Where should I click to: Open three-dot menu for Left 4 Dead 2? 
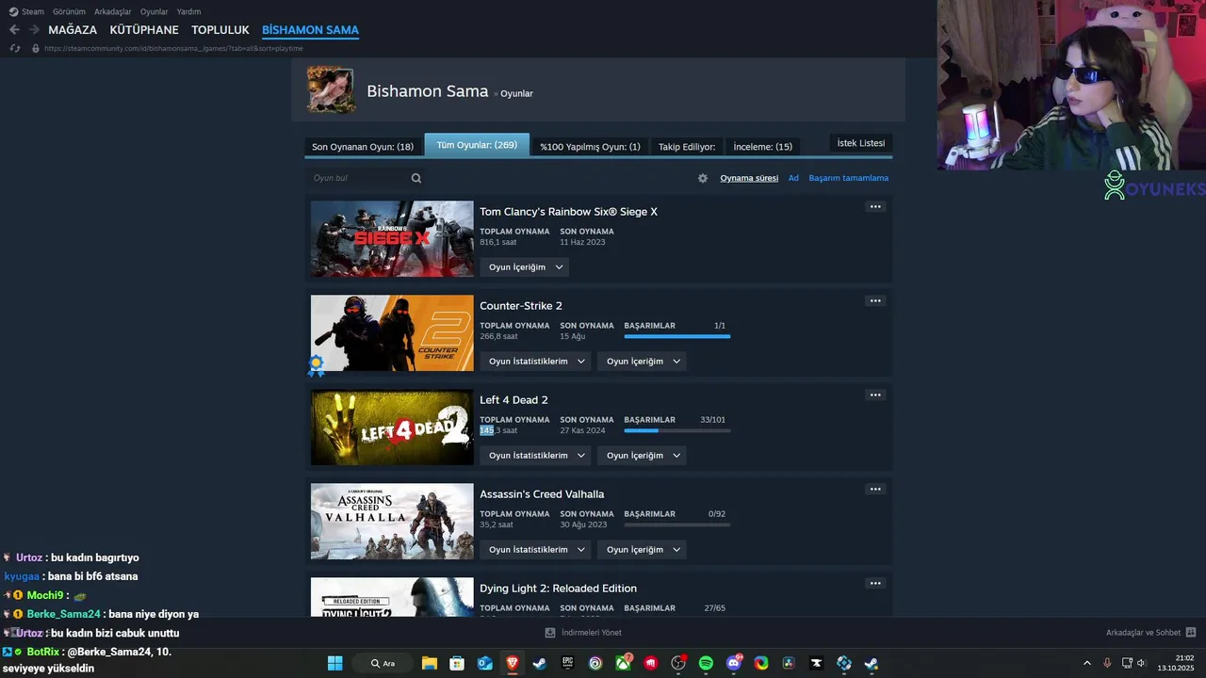(x=875, y=395)
